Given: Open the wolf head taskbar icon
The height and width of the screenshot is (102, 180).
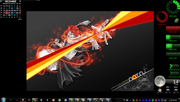Looking at the screenshot, I should [x=47, y=100].
